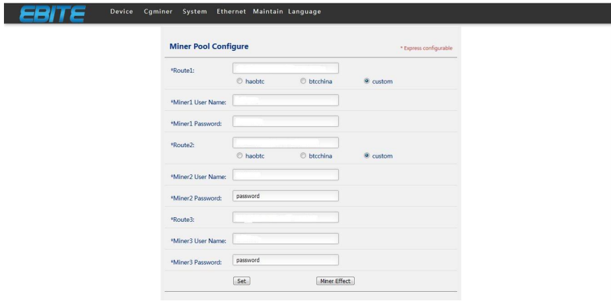
Task: Select custom radio for Route1
Action: (367, 82)
